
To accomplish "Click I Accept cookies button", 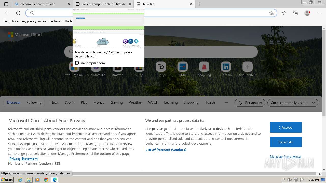I will coord(286,127).
